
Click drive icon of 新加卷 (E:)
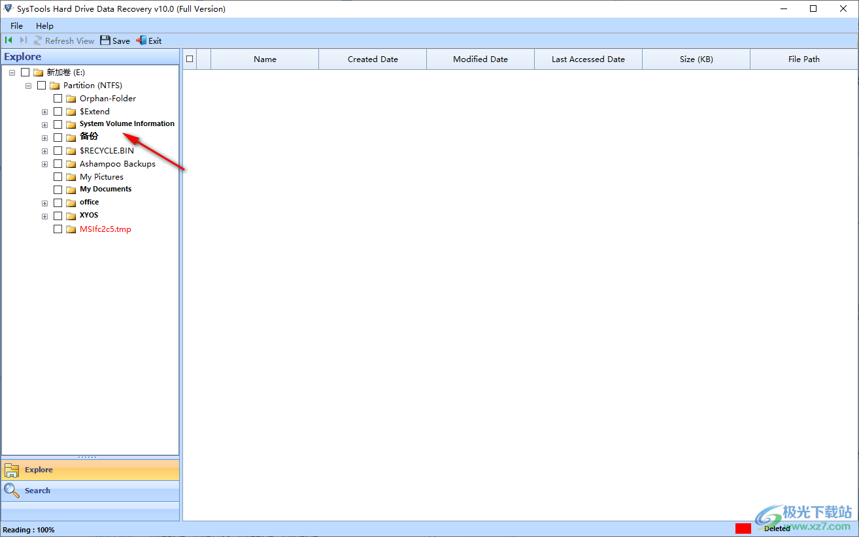pos(39,73)
